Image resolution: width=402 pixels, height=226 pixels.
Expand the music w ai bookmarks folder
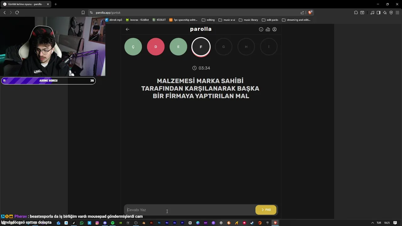coord(227,20)
